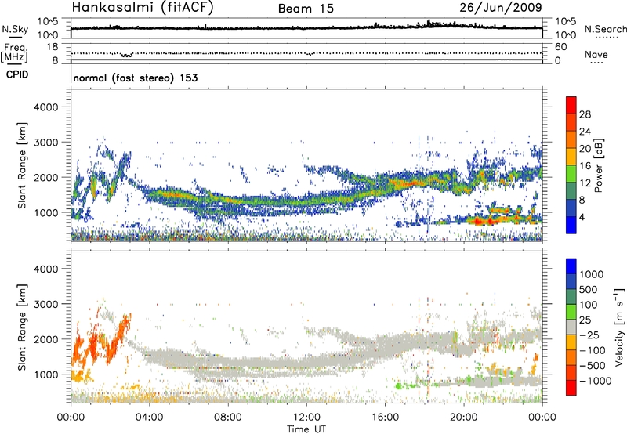Click the 04:00 time axis label
627x434 pixels.
(x=149, y=418)
